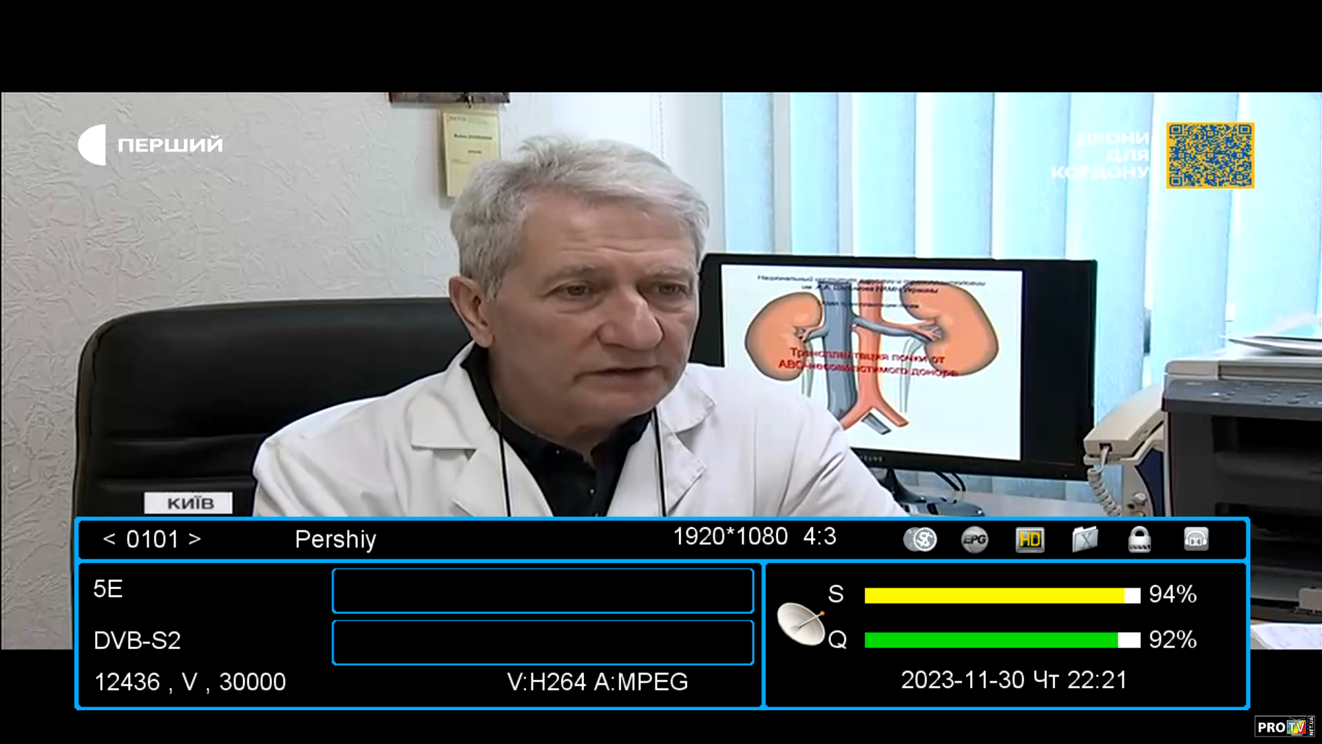Go to previous channel with left arrow
The height and width of the screenshot is (744, 1322).
click(109, 539)
